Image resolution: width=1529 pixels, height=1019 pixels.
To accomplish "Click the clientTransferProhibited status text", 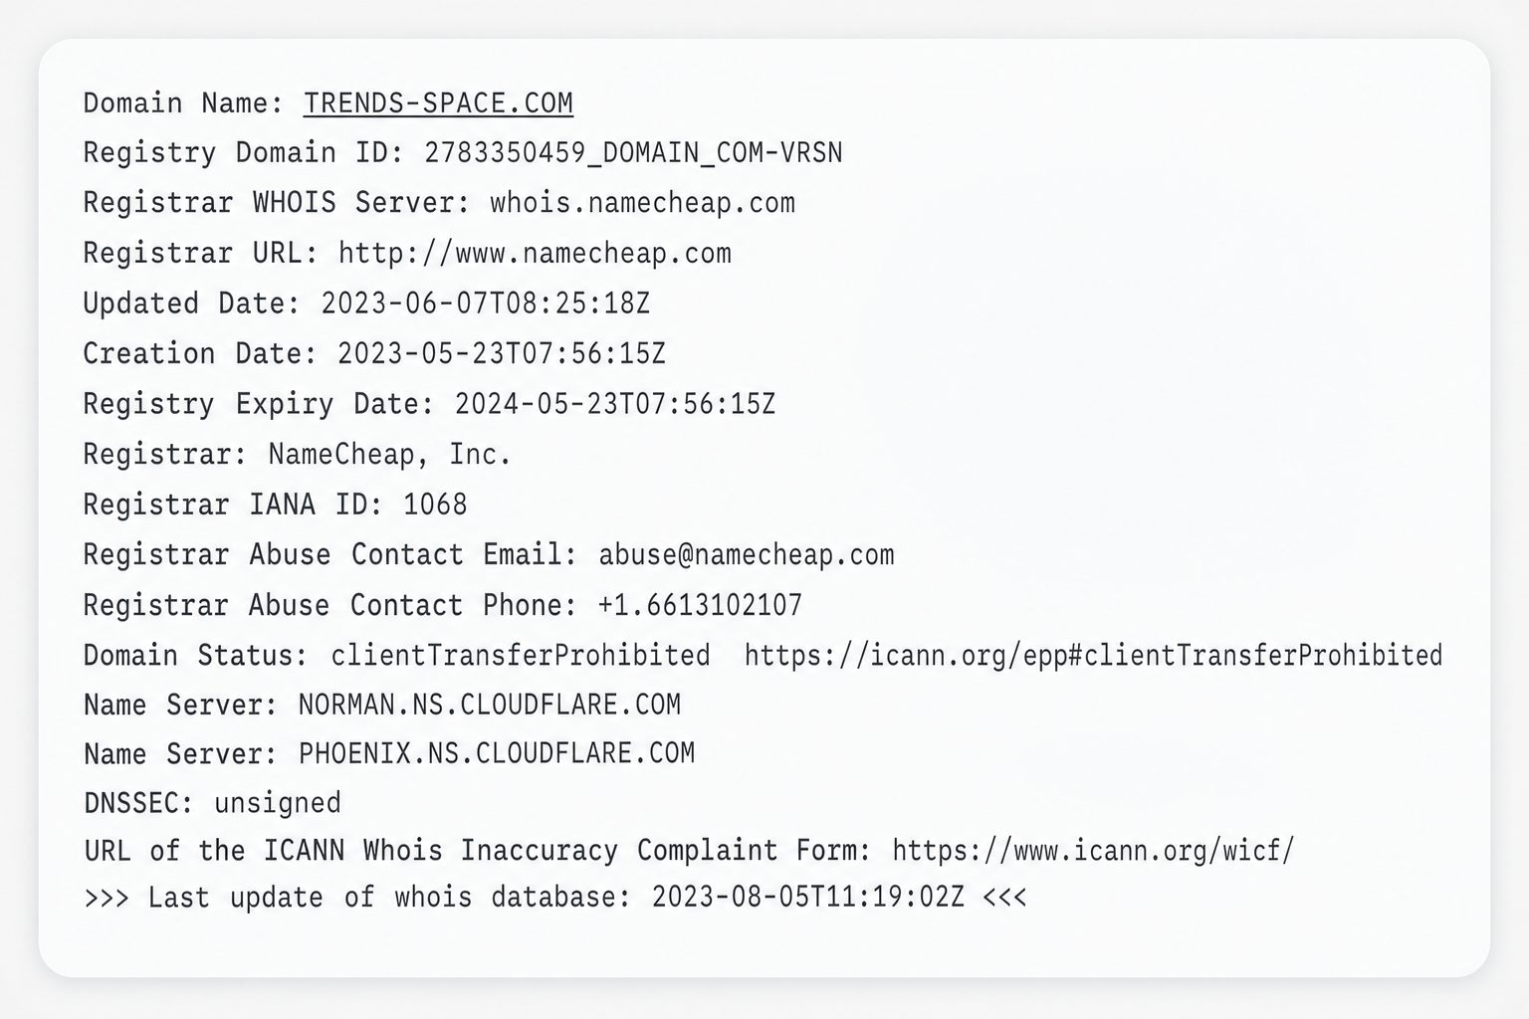I will tap(521, 656).
